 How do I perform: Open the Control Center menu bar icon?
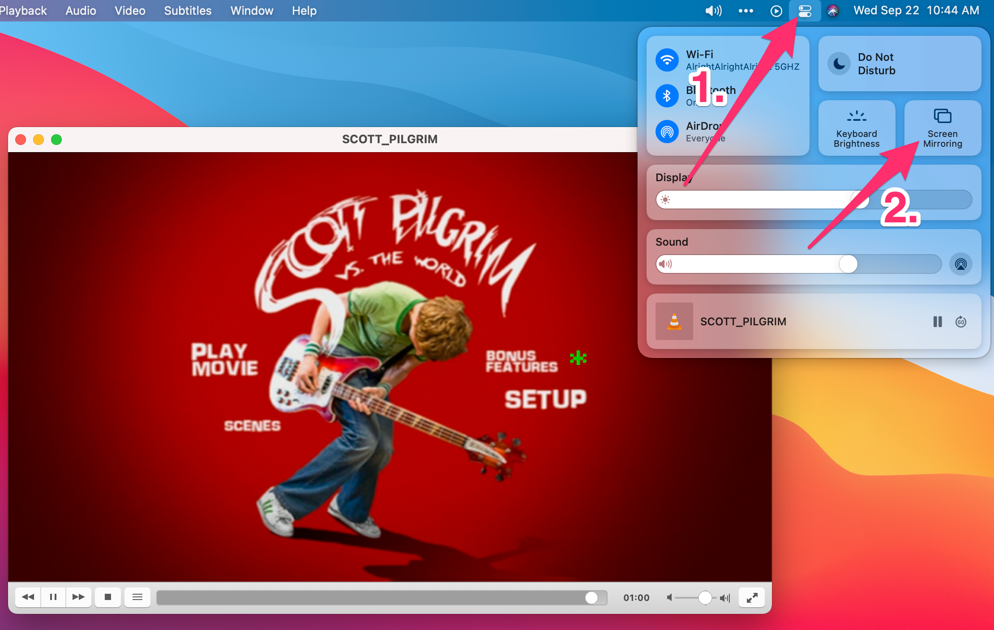[x=805, y=11]
